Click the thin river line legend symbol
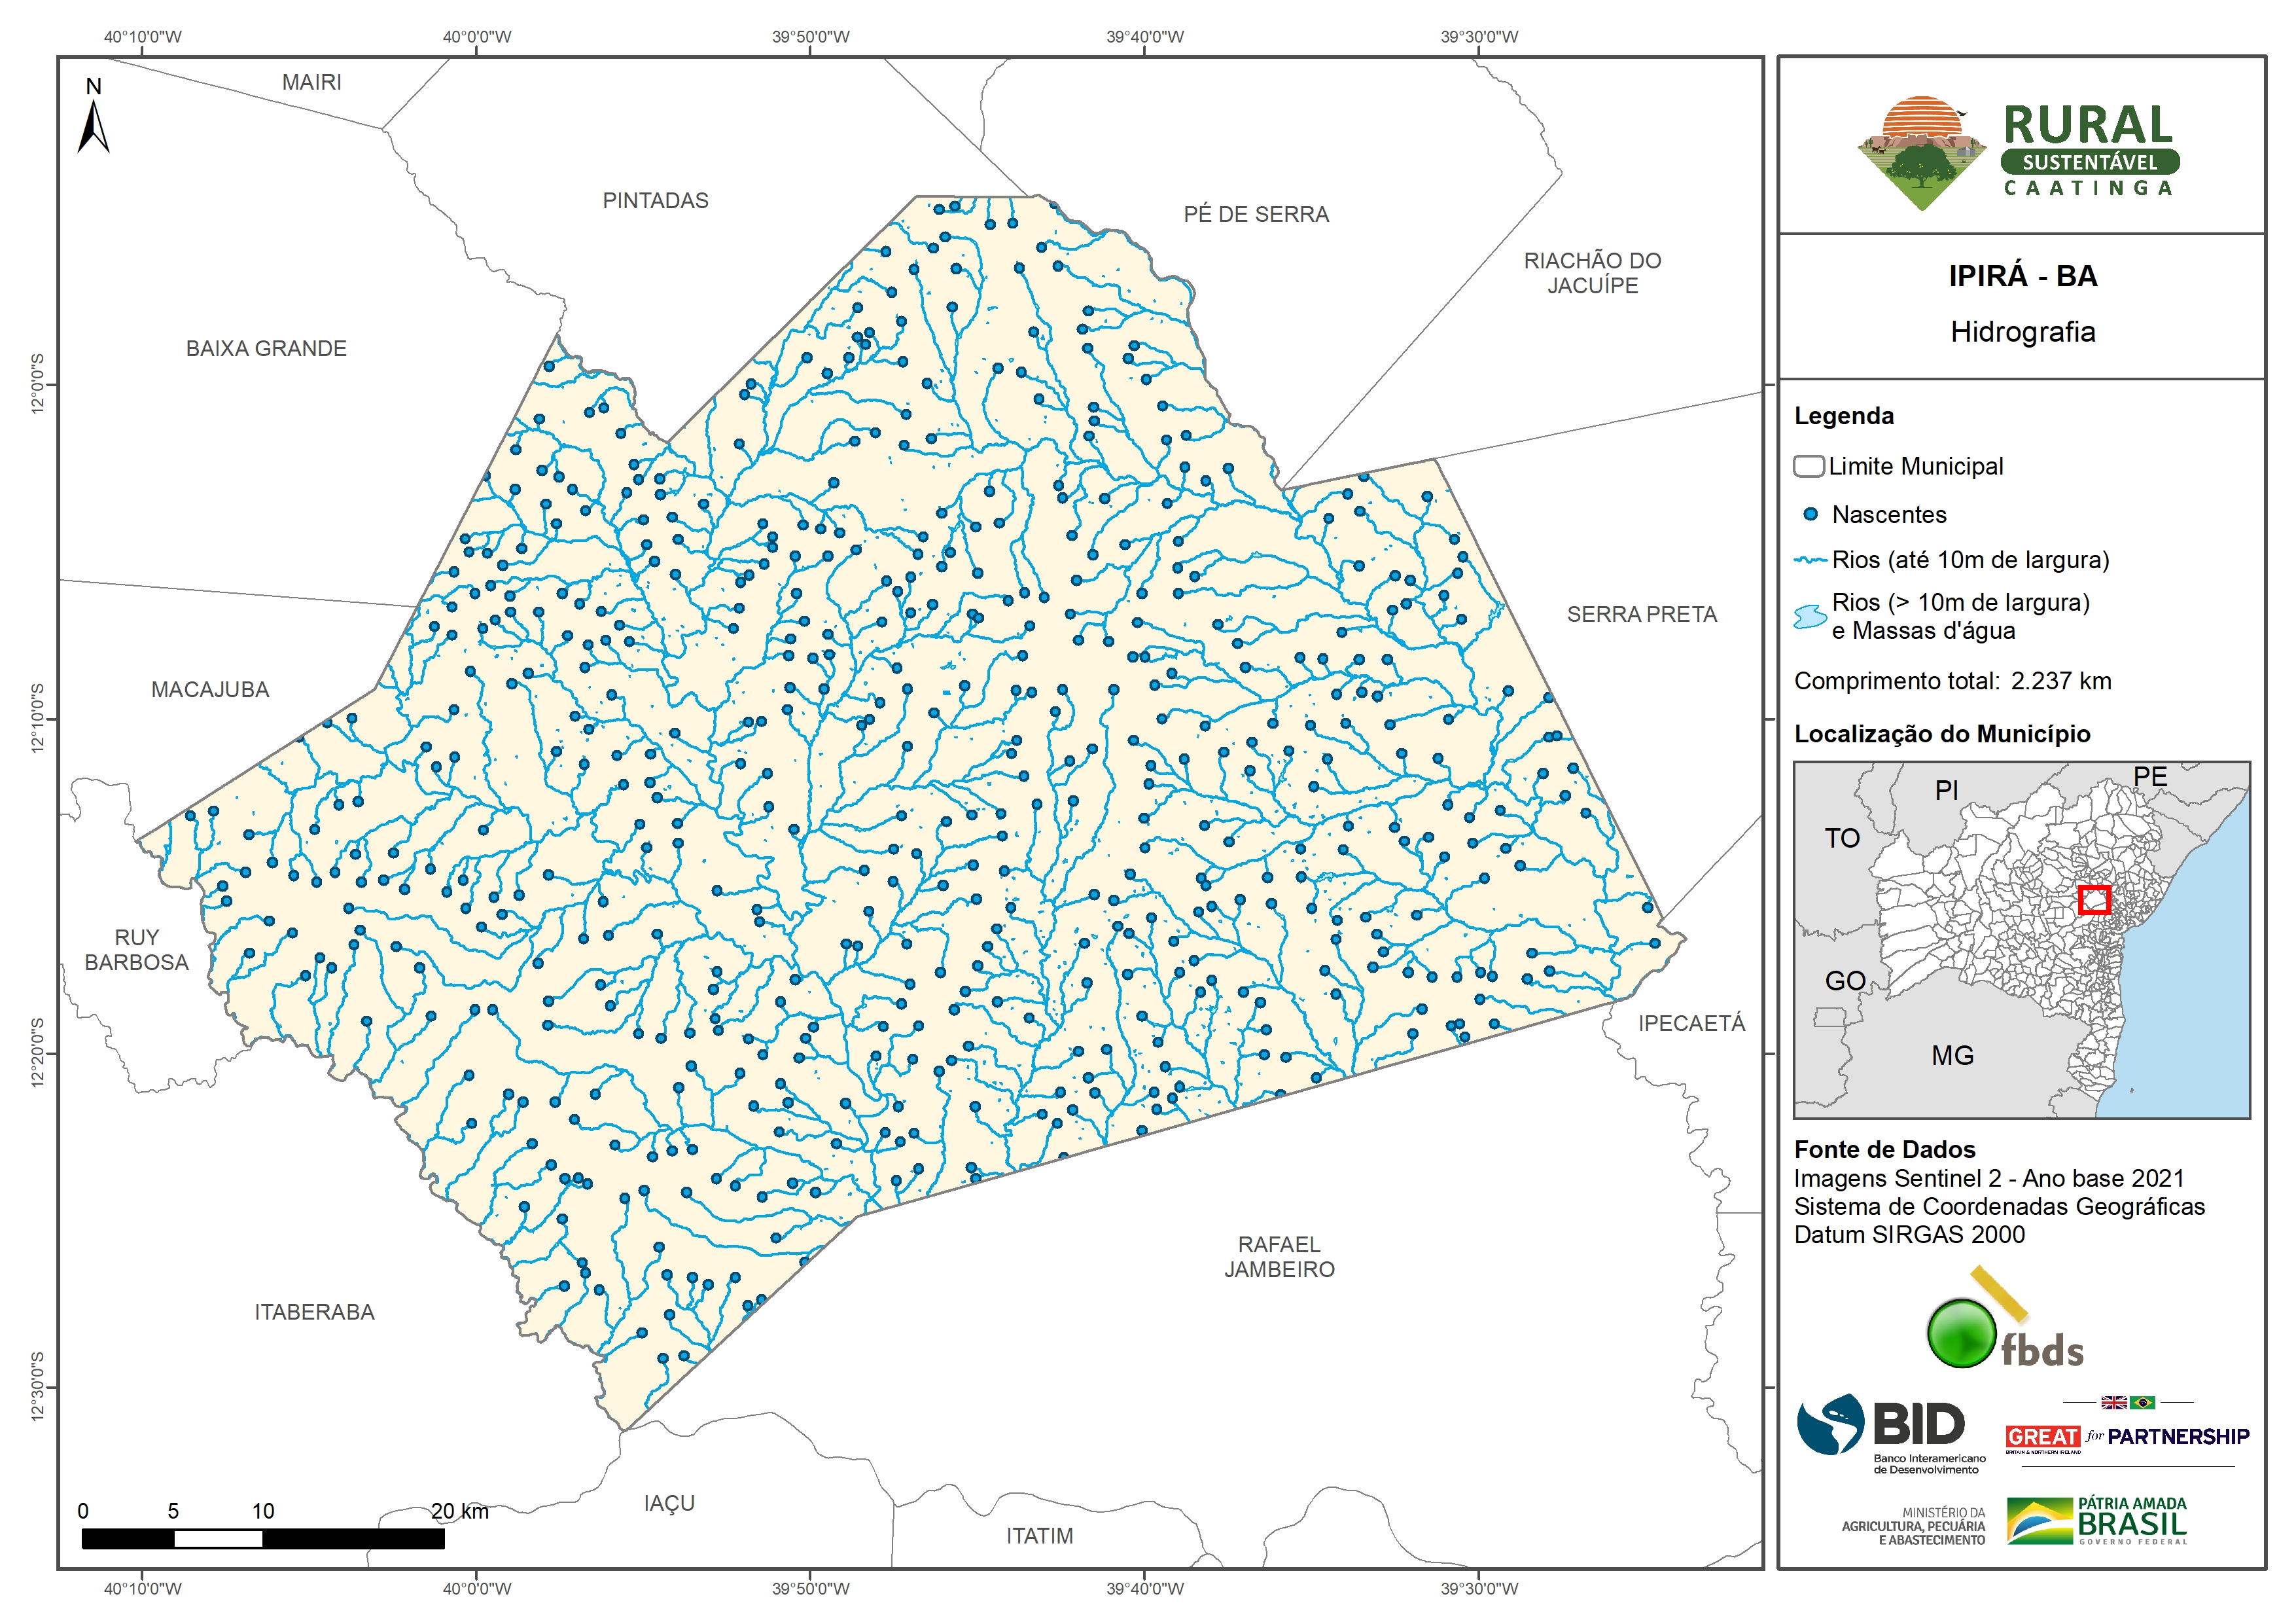Viewport: 2296px width, 1624px height. point(1810,560)
